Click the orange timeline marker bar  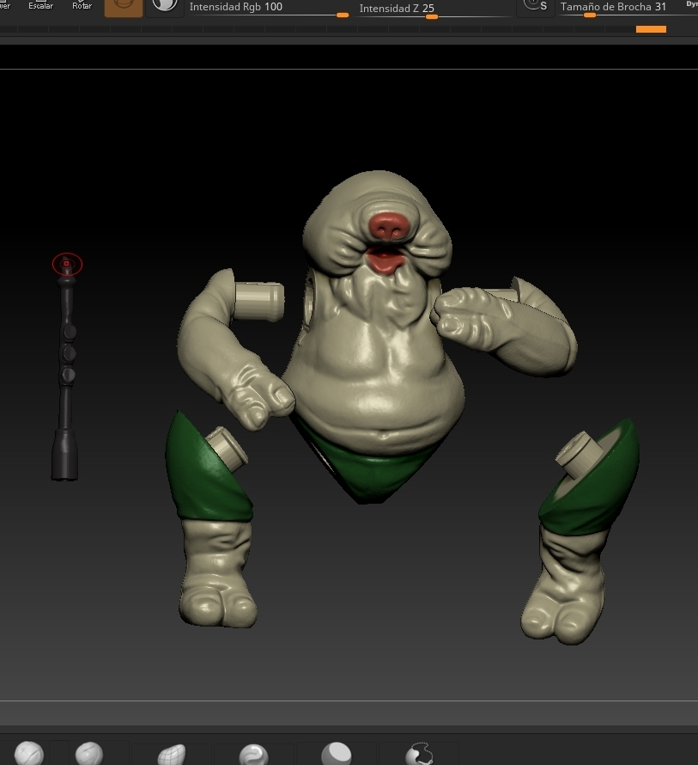point(651,29)
